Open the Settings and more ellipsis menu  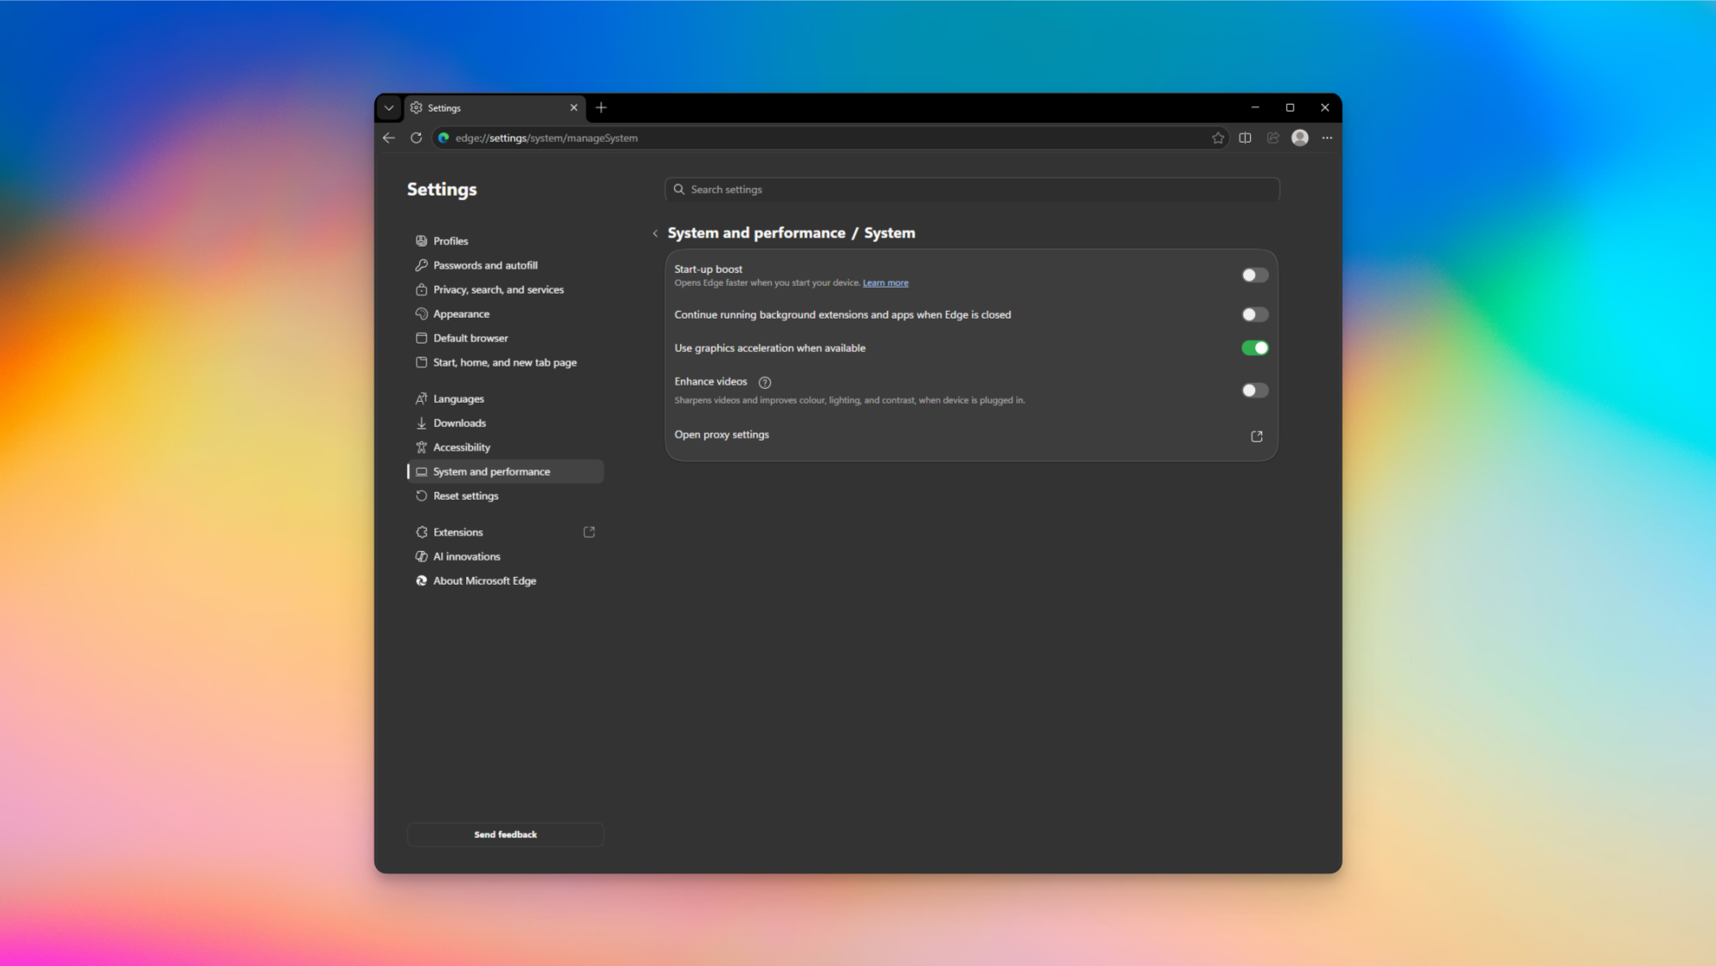tap(1327, 138)
